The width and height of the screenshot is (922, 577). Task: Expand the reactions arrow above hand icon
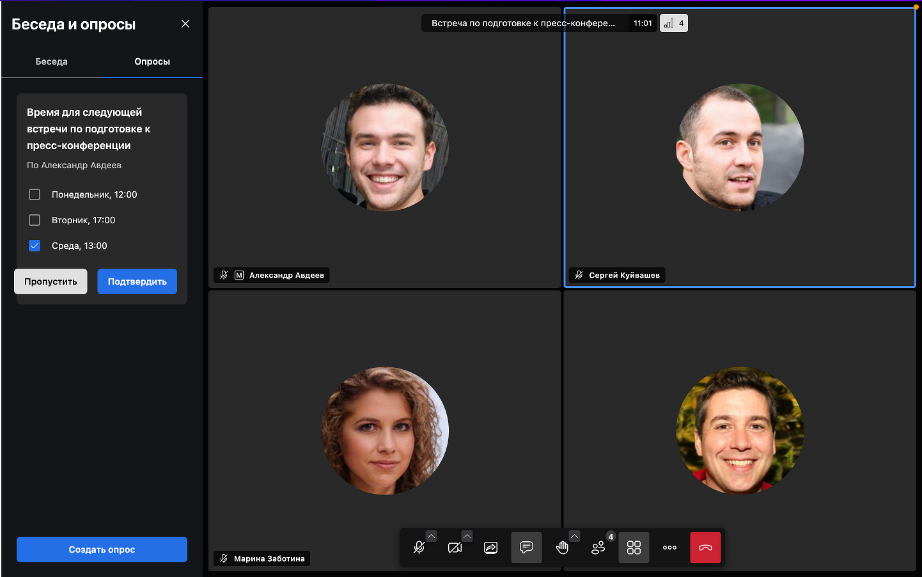575,537
